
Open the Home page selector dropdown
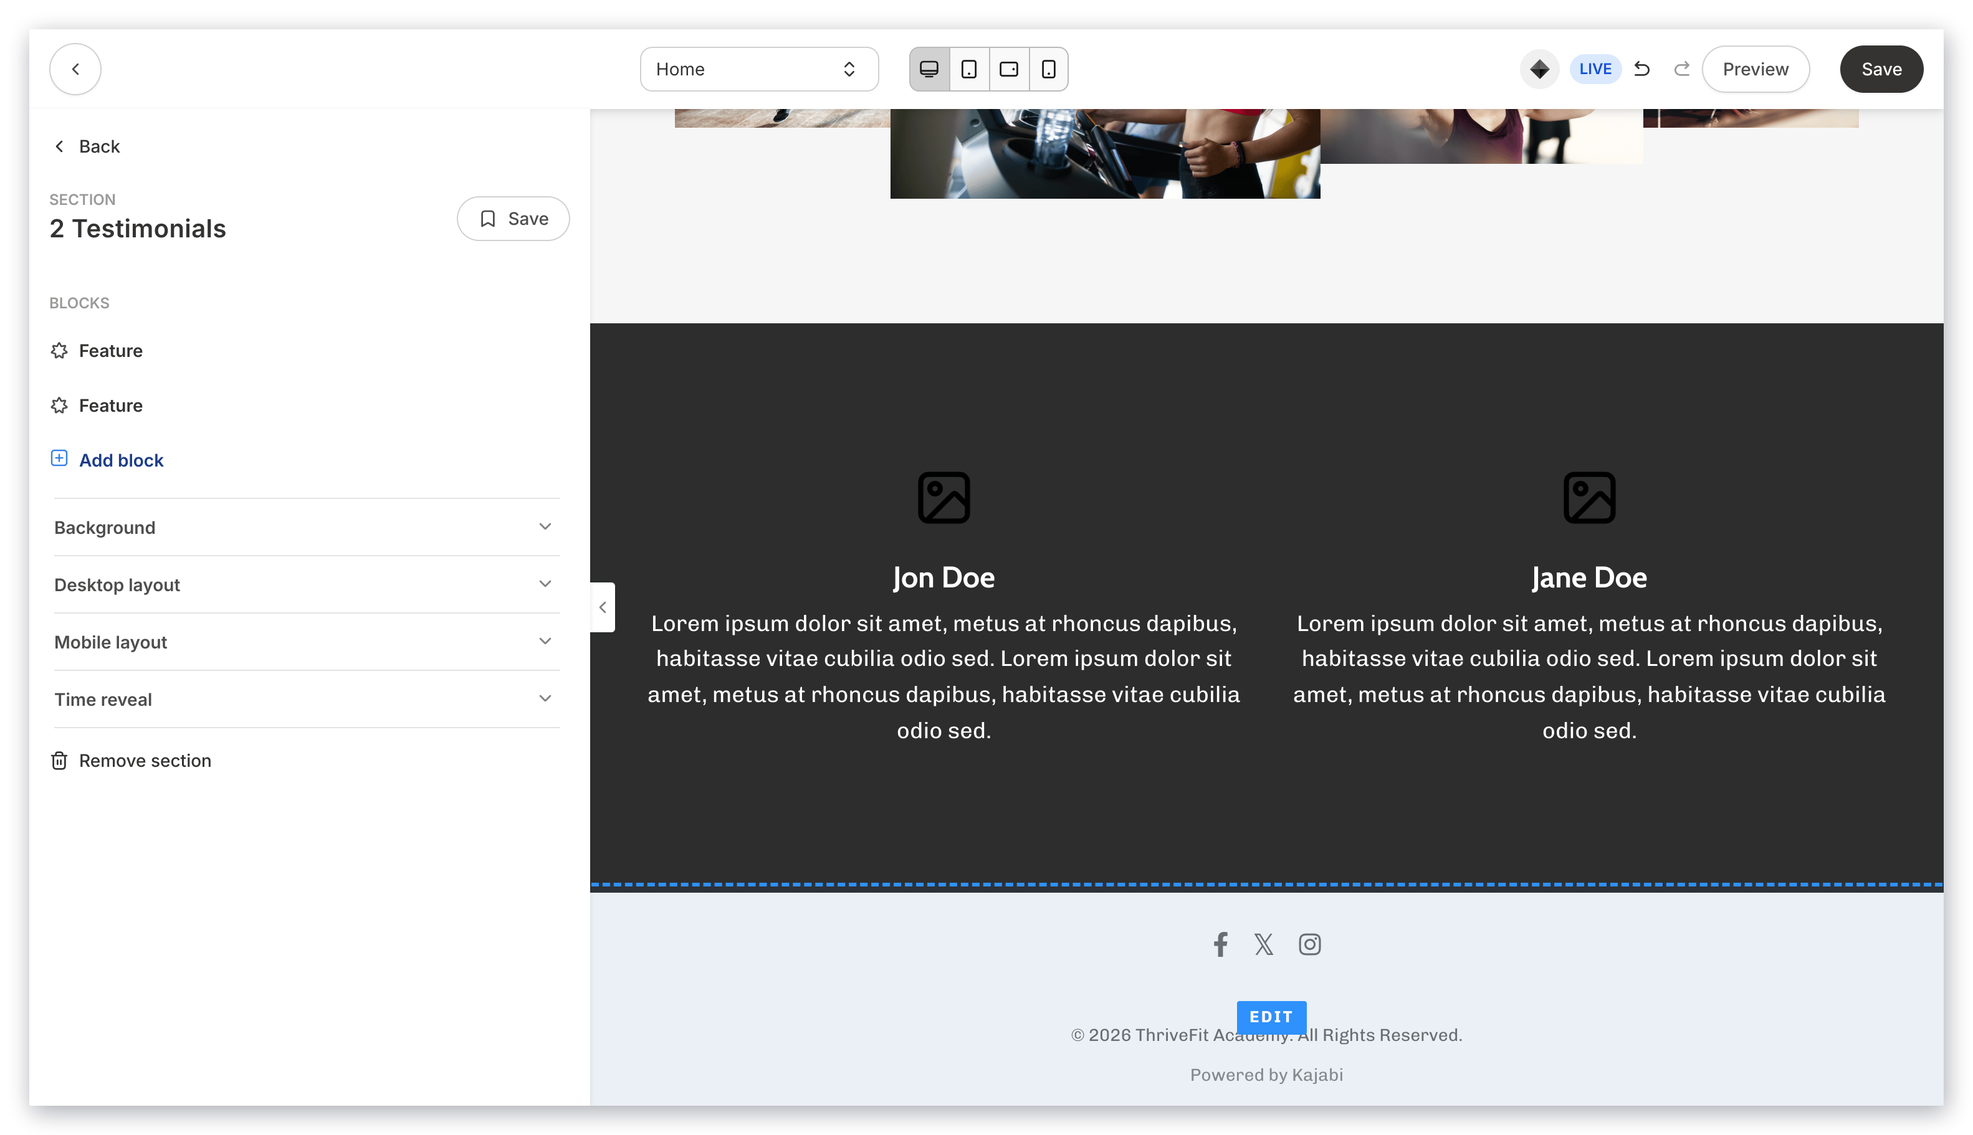click(759, 69)
